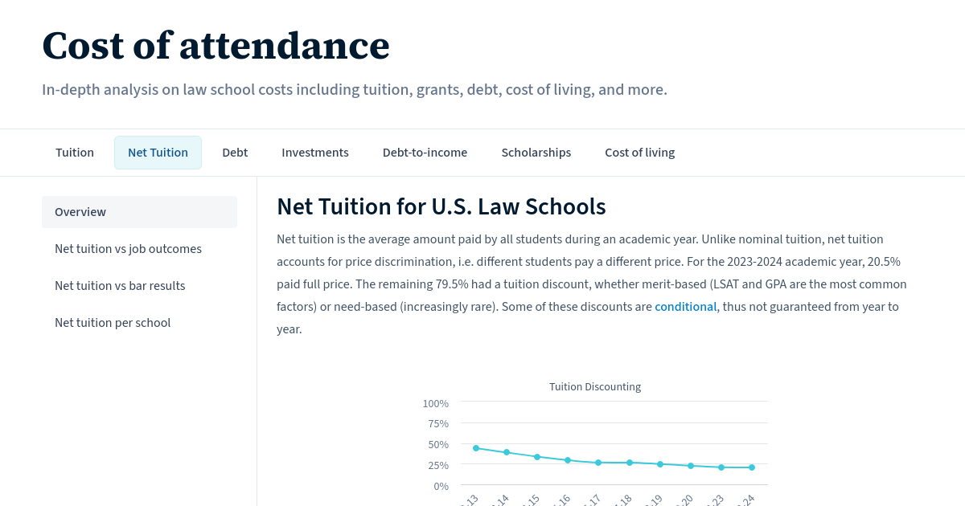Click the 0% axis label on the chart
This screenshot has width=965, height=506.
[x=441, y=486]
